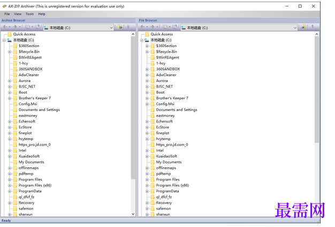Open the View menu
The image size is (335, 227).
[18, 14]
